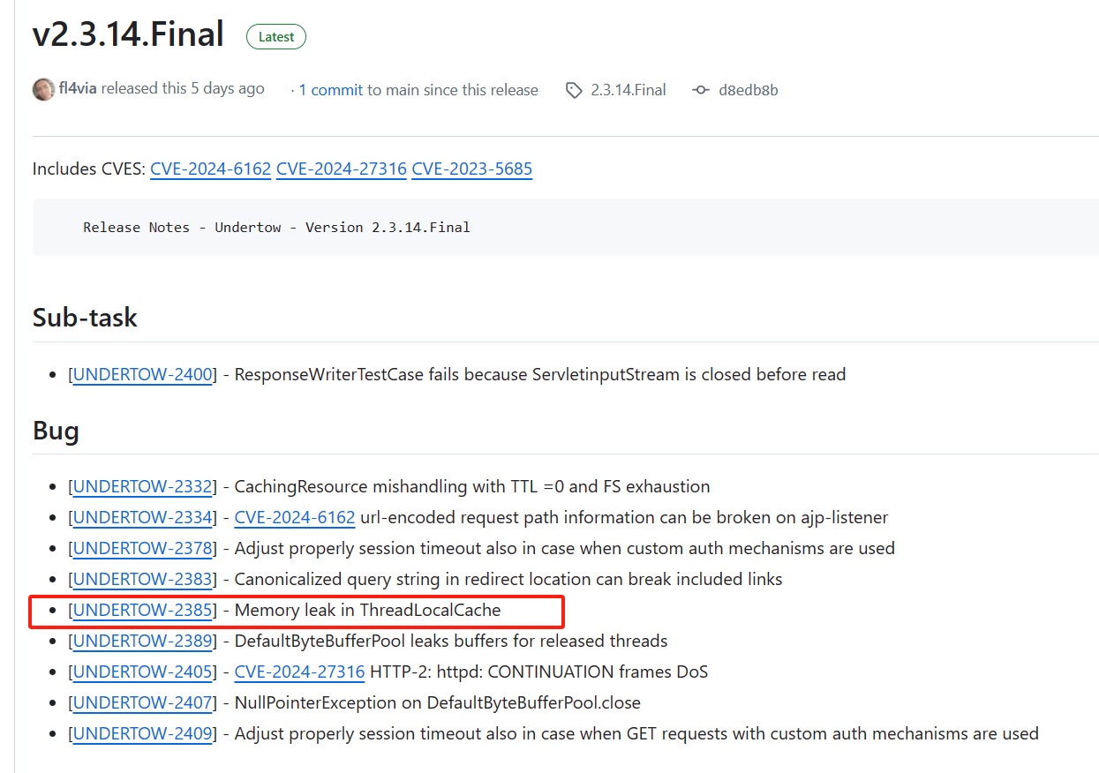Open issue UNDERTOW-2332
This screenshot has width=1099, height=773.
[143, 486]
